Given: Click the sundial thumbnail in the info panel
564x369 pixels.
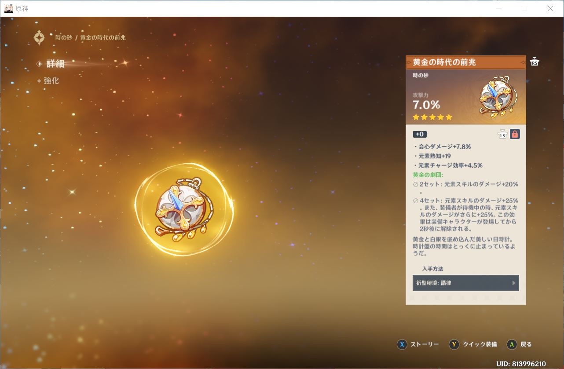Looking at the screenshot, I should click(x=498, y=98).
